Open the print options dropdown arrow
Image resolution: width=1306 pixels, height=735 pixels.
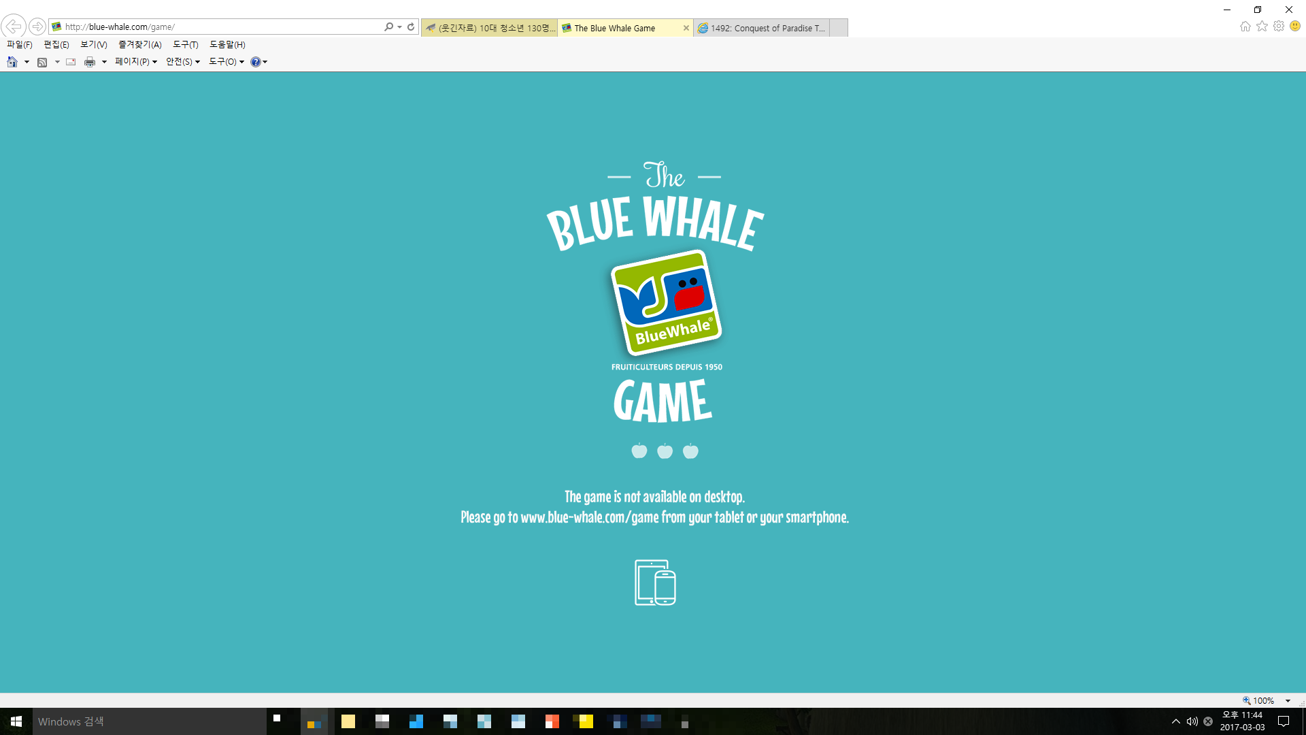(104, 62)
